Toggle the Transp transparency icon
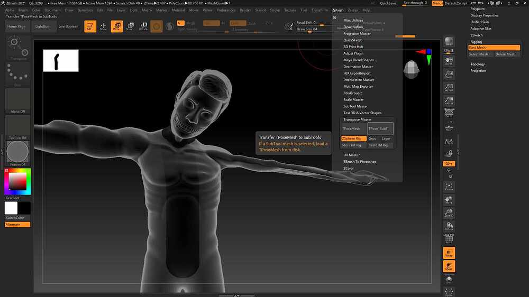The width and height of the screenshot is (529, 297). coord(449,253)
